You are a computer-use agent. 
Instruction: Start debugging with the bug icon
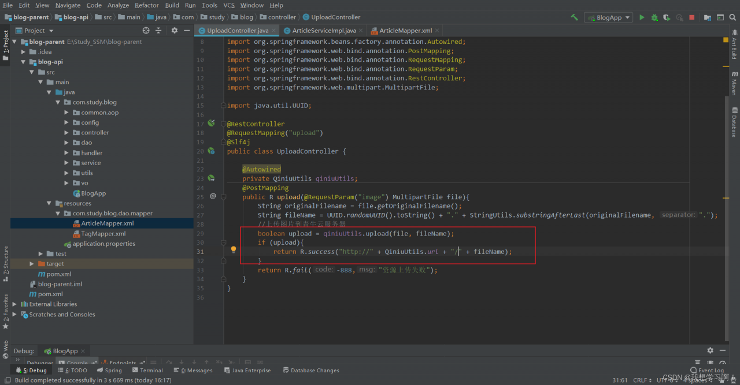[x=654, y=17]
